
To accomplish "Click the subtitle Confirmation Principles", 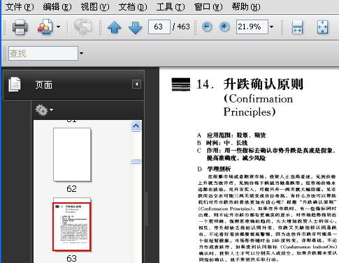I will point(258,105).
